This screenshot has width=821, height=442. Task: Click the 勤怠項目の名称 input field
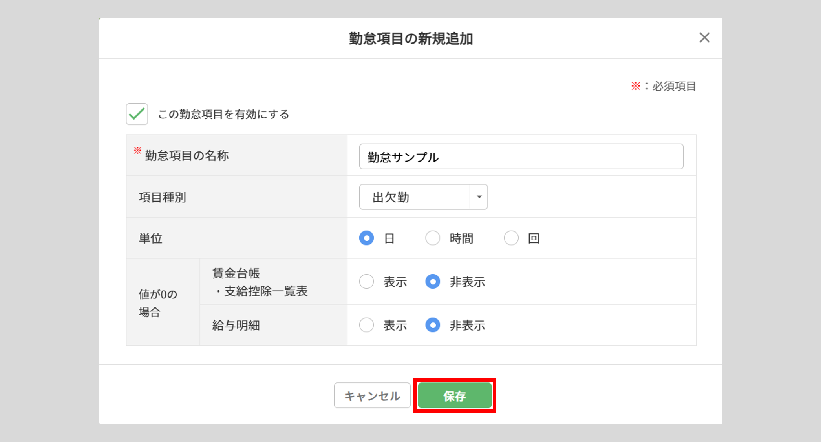521,156
